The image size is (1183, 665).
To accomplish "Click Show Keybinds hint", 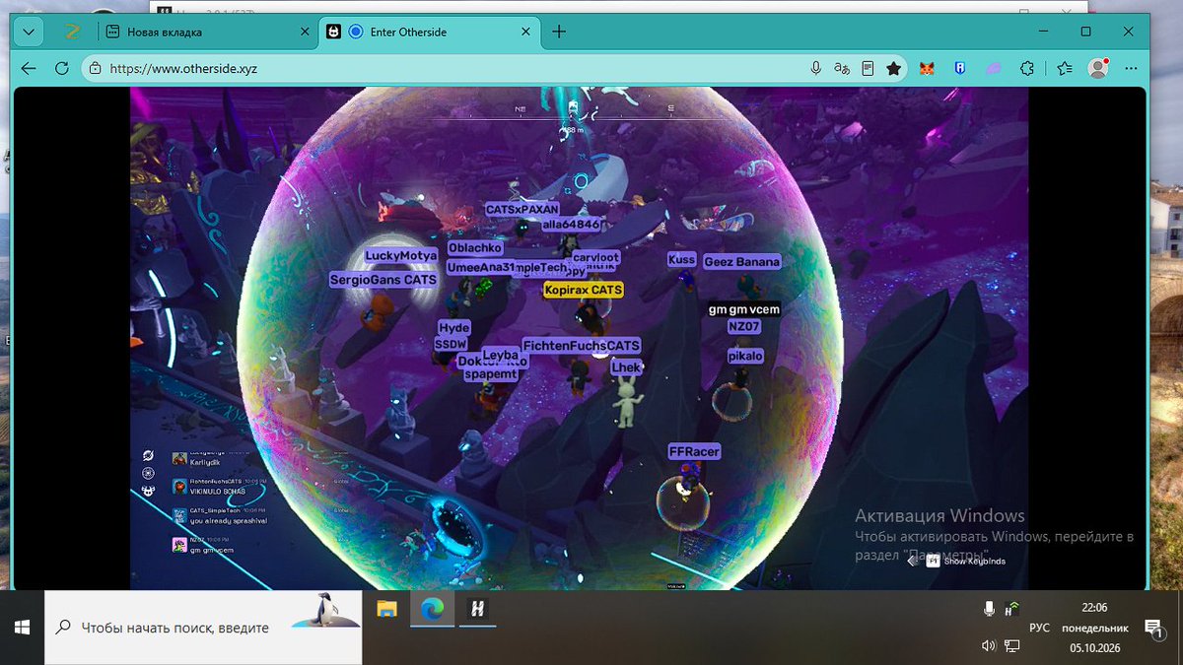I will click(x=966, y=561).
